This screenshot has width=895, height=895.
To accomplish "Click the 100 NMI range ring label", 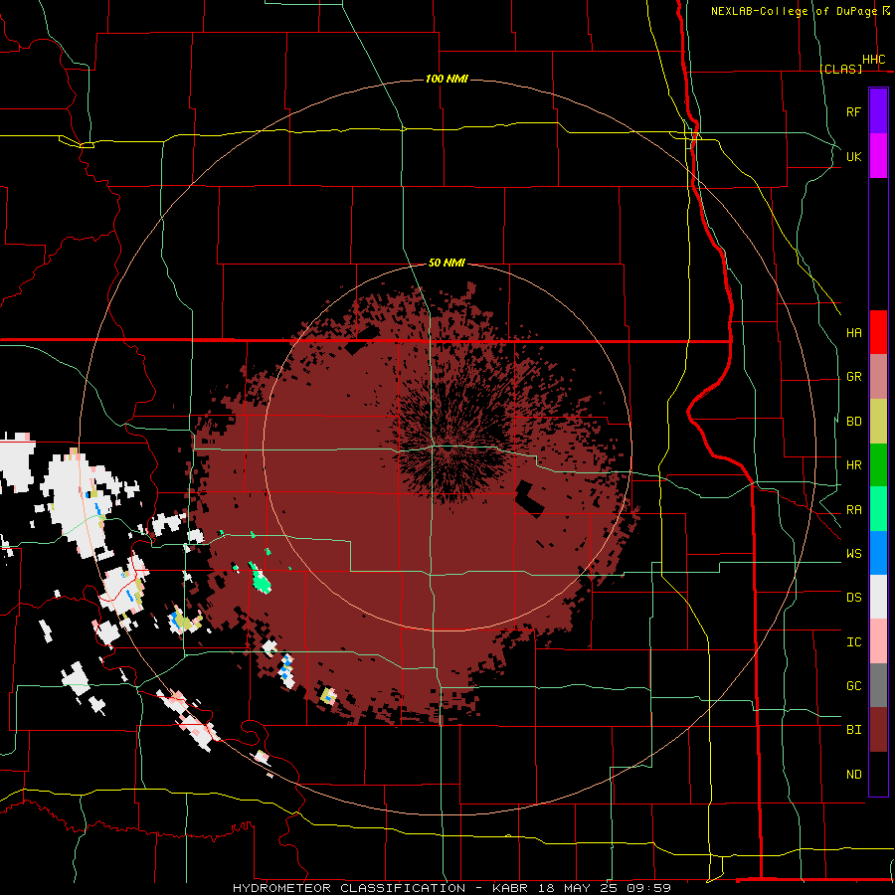I will coord(447,79).
